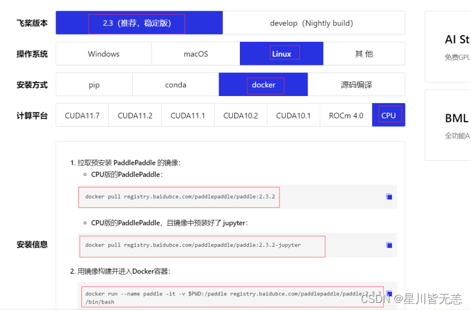Choose 其他 operating system option
The image size is (471, 310).
pos(364,54)
